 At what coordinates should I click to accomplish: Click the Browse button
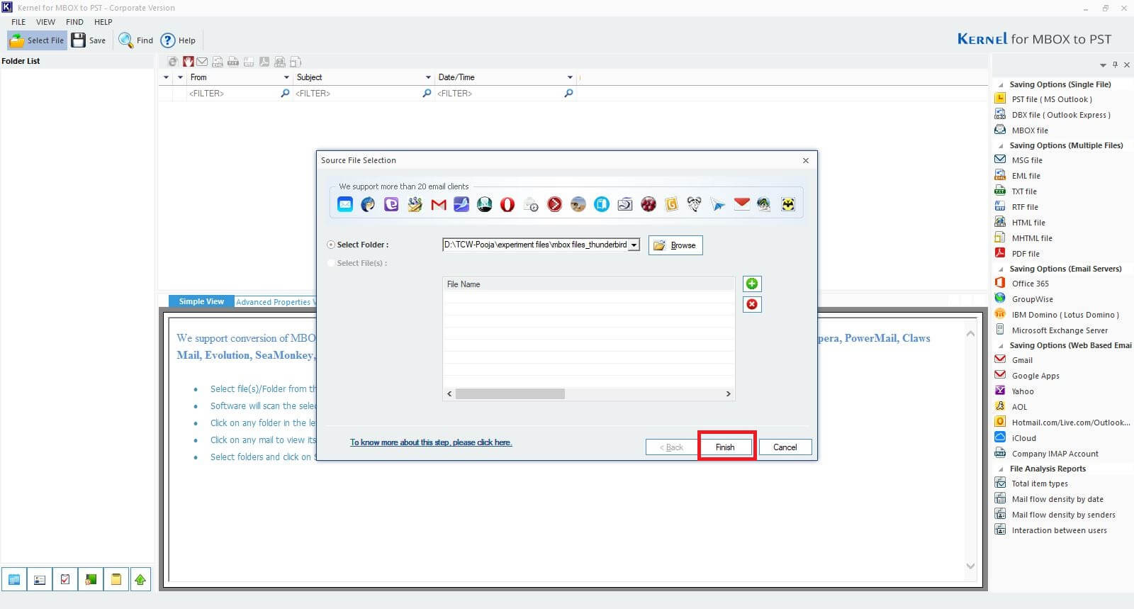(x=675, y=245)
